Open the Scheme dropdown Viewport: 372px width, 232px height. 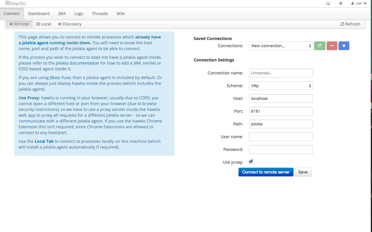281,86
